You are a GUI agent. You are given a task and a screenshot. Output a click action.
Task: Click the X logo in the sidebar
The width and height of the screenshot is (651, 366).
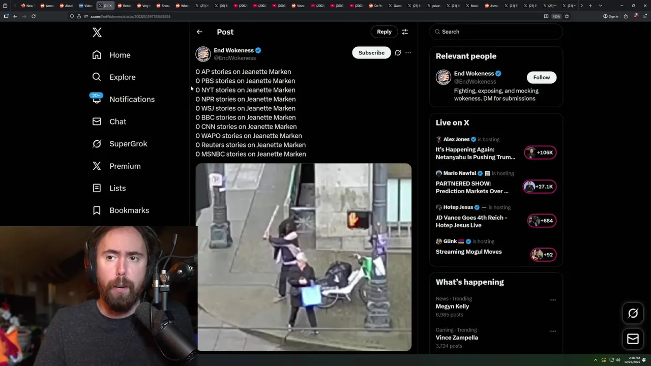(97, 33)
